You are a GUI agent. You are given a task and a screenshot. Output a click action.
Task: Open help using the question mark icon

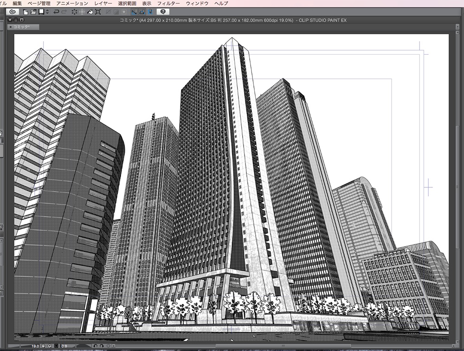coord(163,13)
